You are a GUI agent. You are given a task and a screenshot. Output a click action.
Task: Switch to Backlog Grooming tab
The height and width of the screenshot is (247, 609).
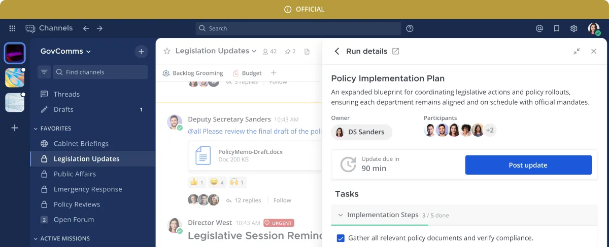point(193,73)
